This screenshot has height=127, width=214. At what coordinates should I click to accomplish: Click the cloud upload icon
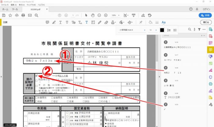(x=17, y=15)
